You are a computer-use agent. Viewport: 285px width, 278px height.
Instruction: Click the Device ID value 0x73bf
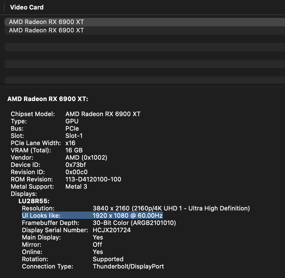(x=76, y=165)
